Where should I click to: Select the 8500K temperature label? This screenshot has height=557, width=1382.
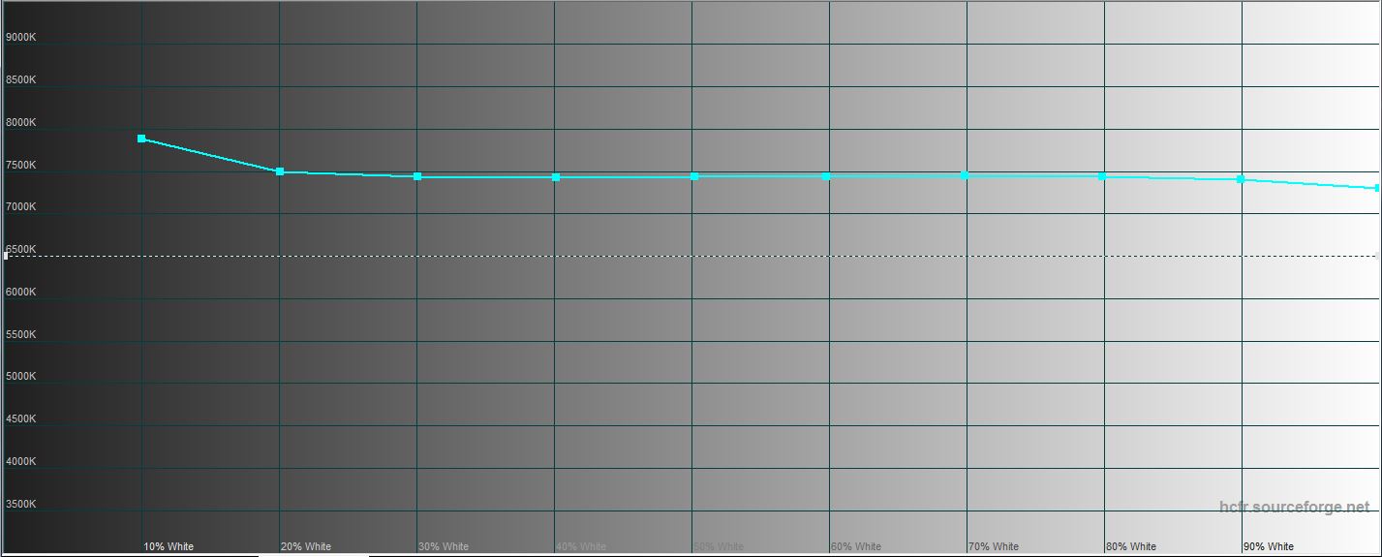click(21, 79)
